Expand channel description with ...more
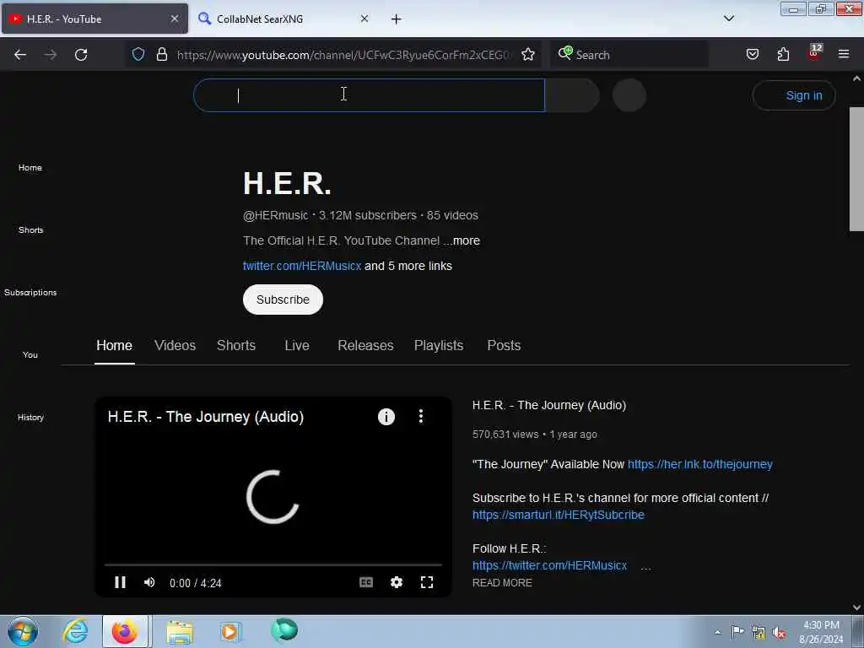864x648 pixels. (462, 240)
